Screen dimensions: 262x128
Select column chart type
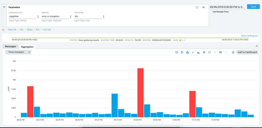coord(188,52)
